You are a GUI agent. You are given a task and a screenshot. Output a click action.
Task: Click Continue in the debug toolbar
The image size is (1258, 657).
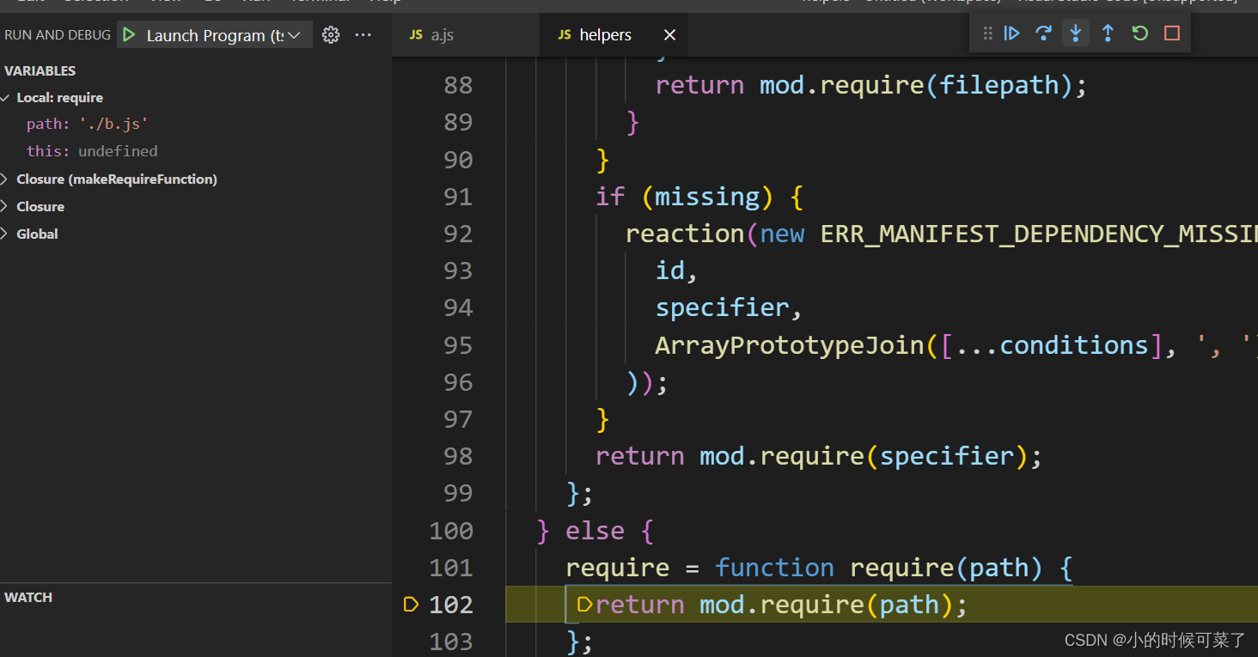1012,33
